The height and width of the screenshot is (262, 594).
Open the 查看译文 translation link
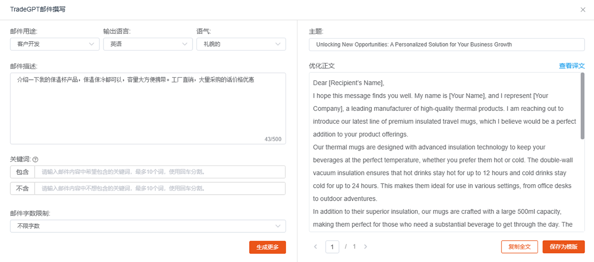point(572,66)
